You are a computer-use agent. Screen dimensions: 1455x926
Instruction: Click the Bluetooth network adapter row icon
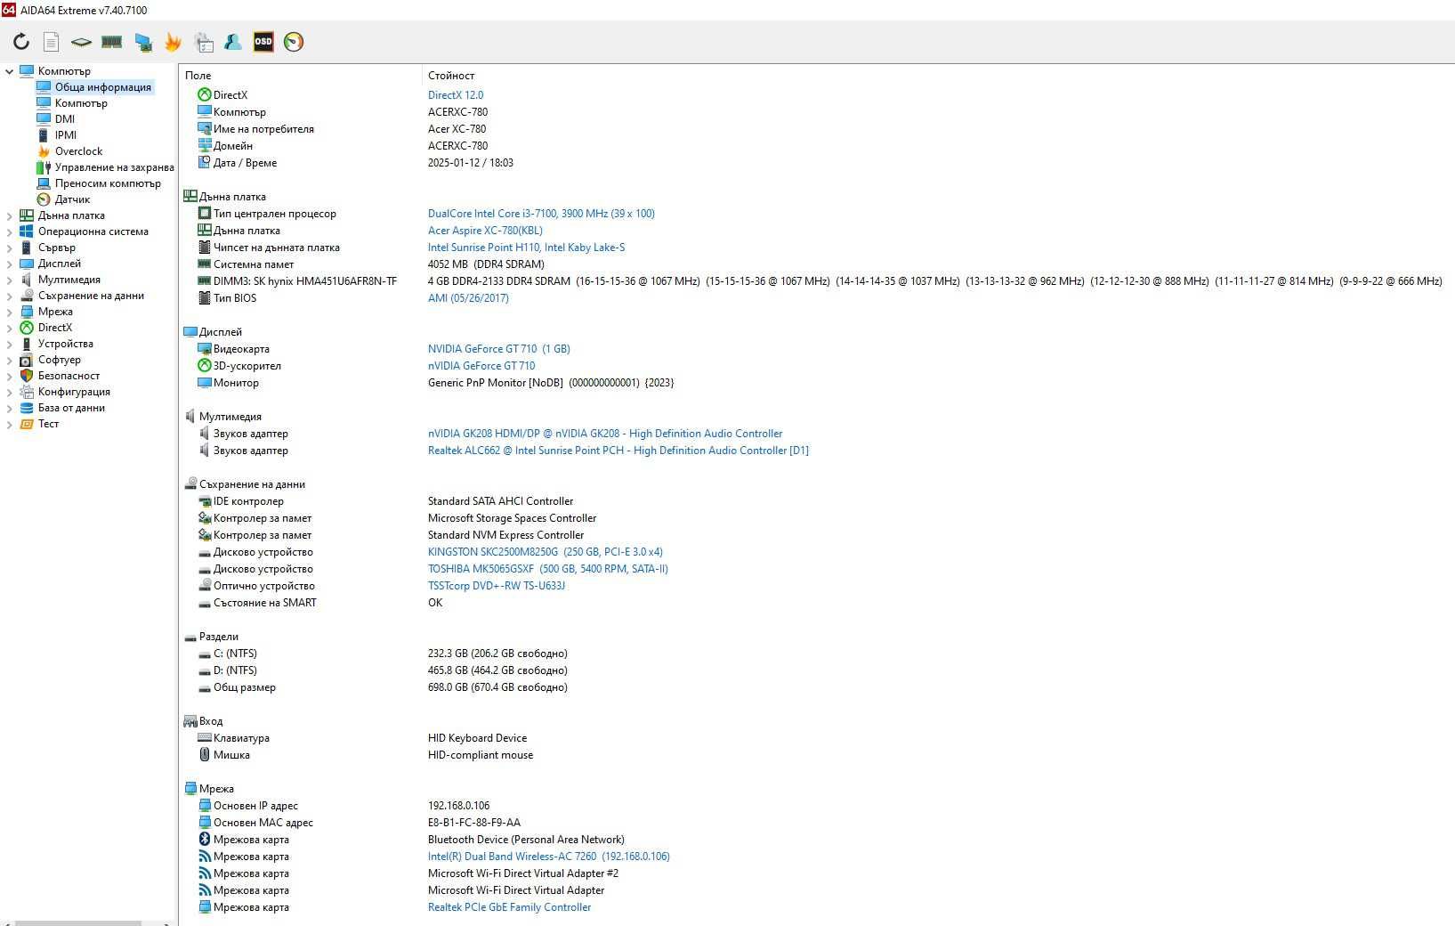pos(204,839)
